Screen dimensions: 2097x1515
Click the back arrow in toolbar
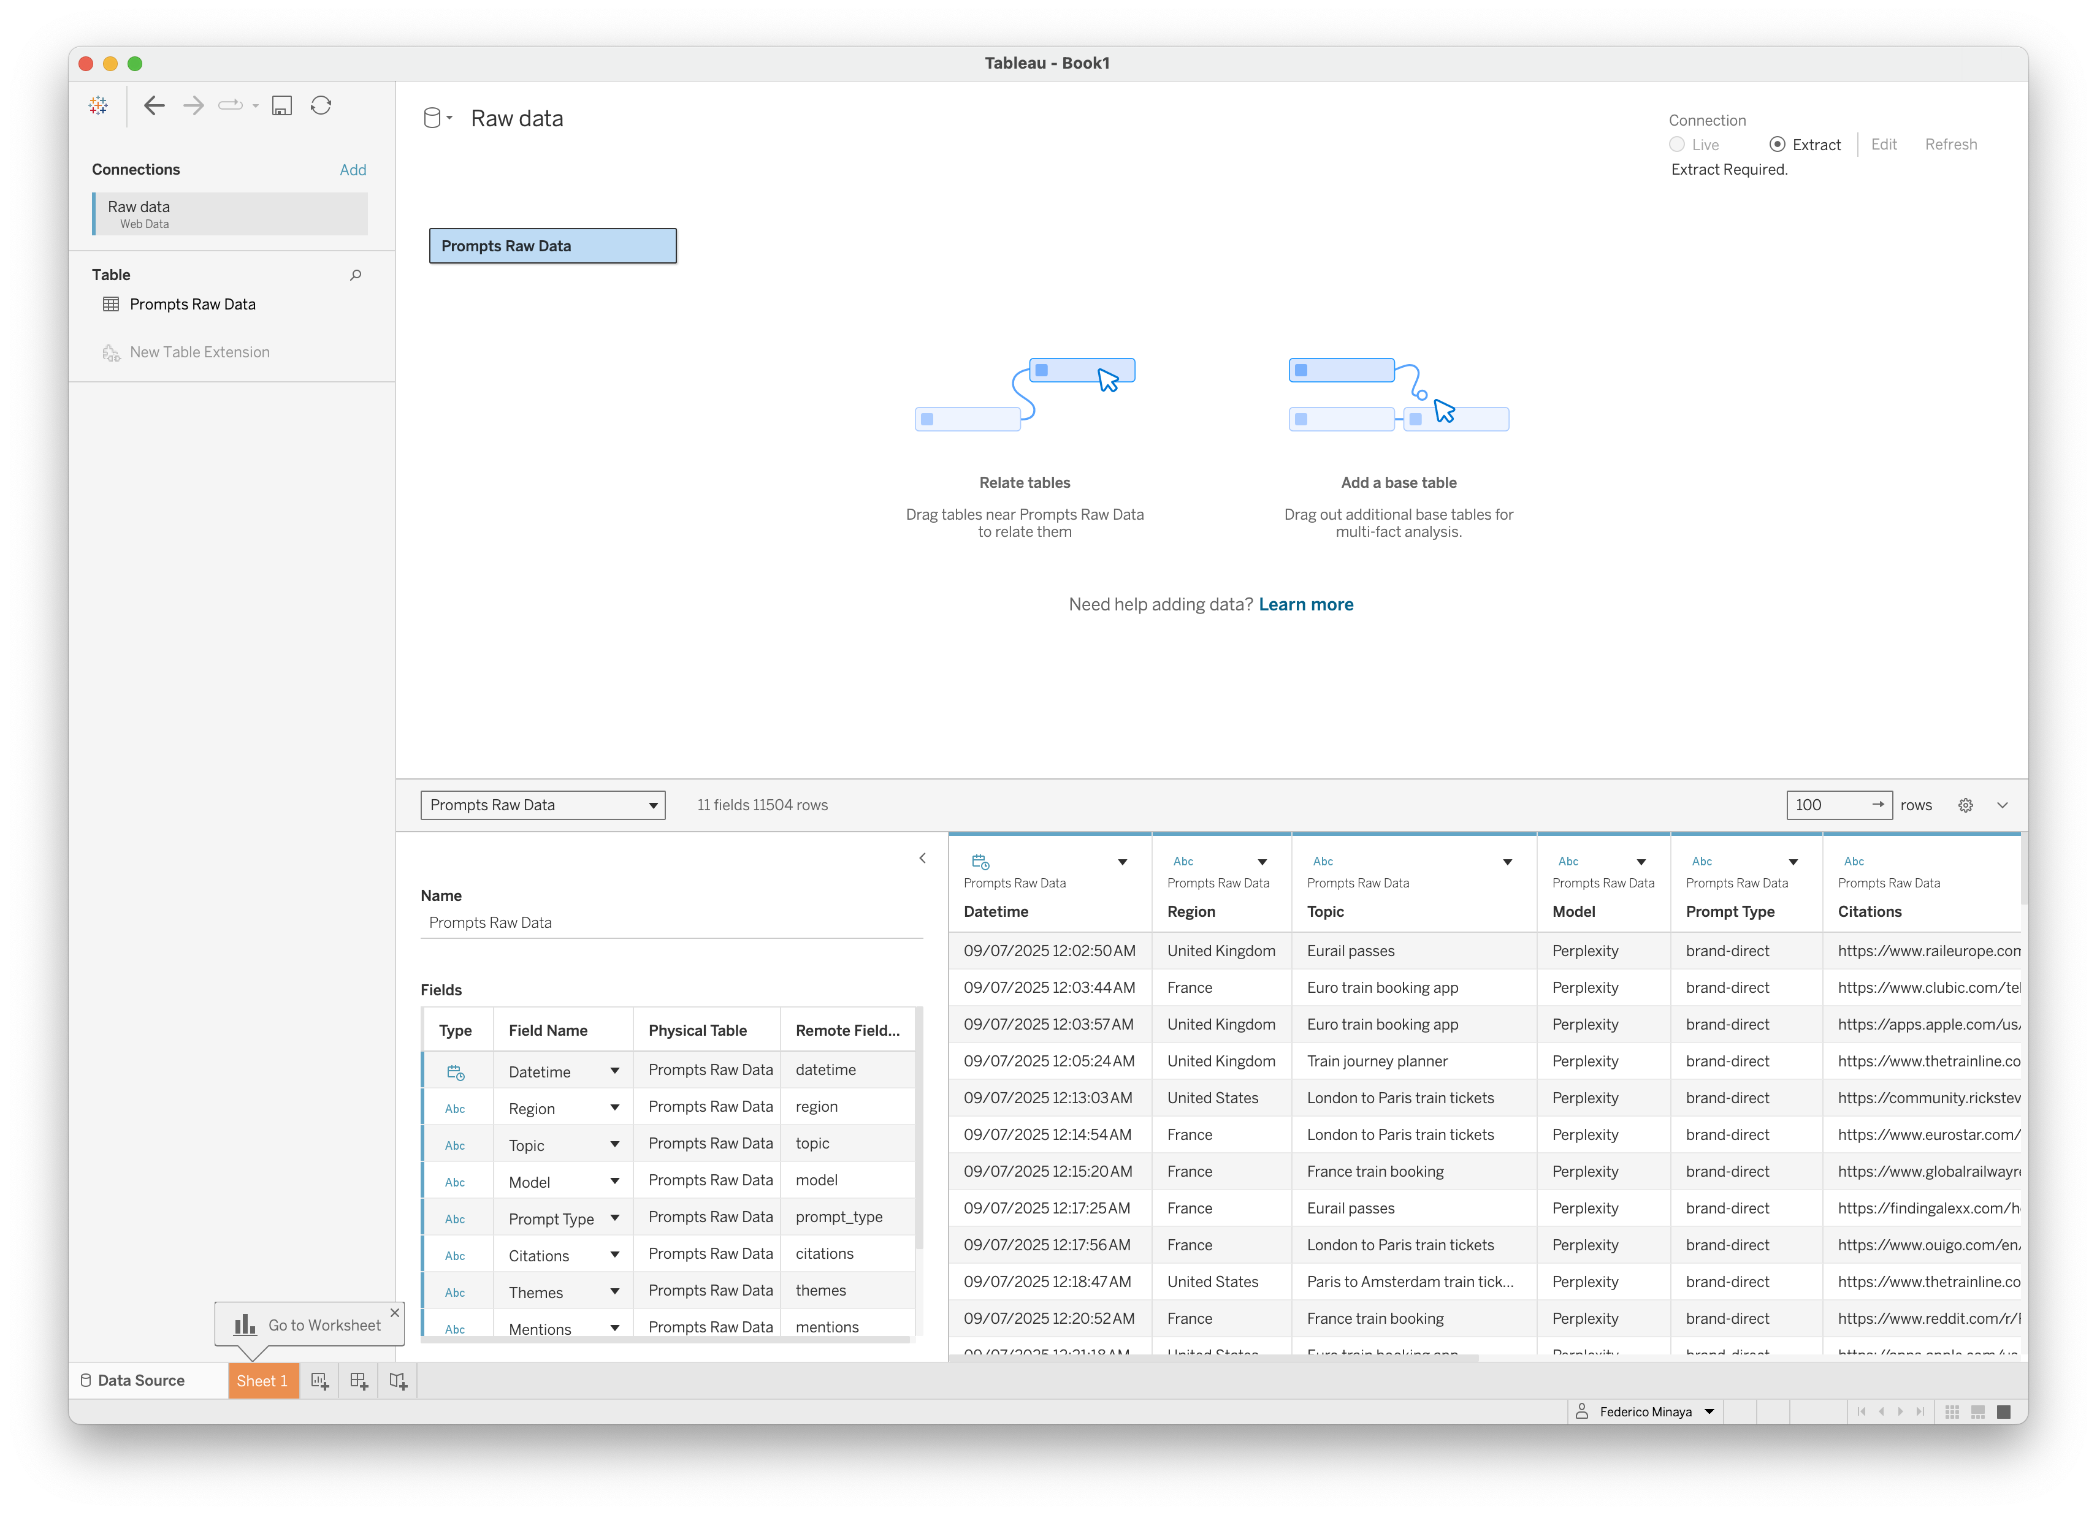click(153, 105)
